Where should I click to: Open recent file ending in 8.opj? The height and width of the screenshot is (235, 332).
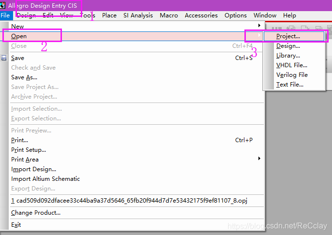click(136, 201)
